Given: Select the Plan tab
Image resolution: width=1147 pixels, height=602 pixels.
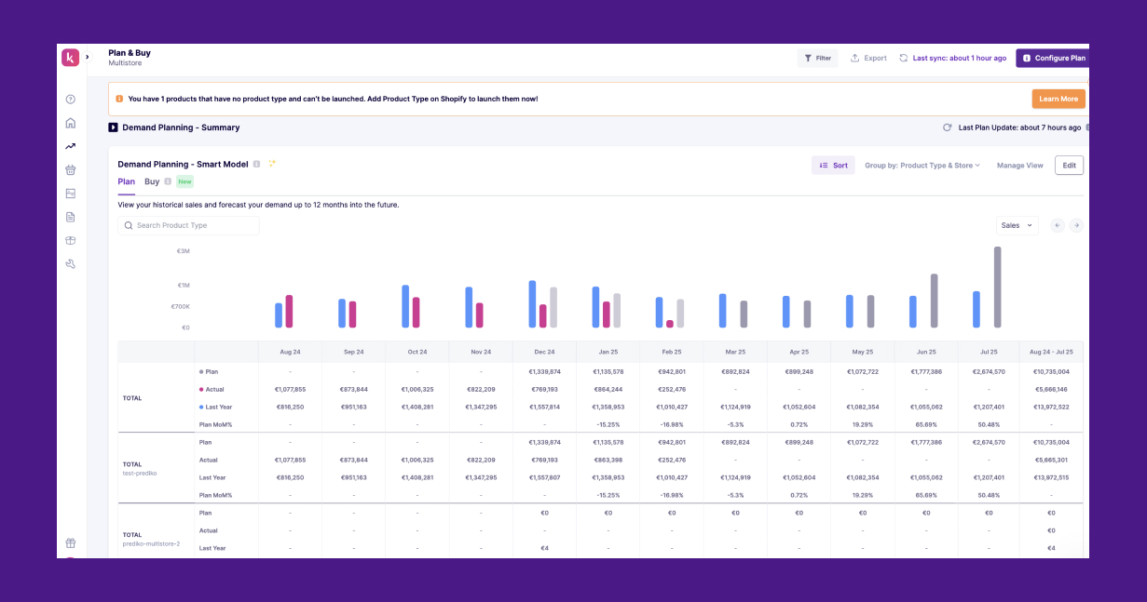Looking at the screenshot, I should [x=126, y=182].
